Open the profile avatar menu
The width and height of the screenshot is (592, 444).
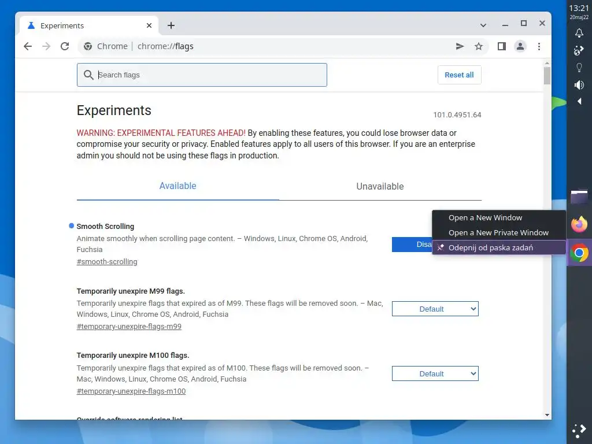pos(520,46)
